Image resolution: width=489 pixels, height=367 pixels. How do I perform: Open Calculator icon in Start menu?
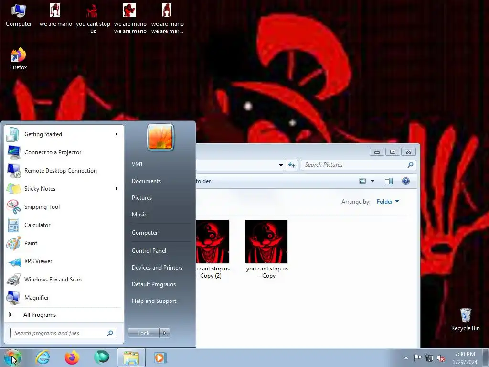[x=13, y=225]
